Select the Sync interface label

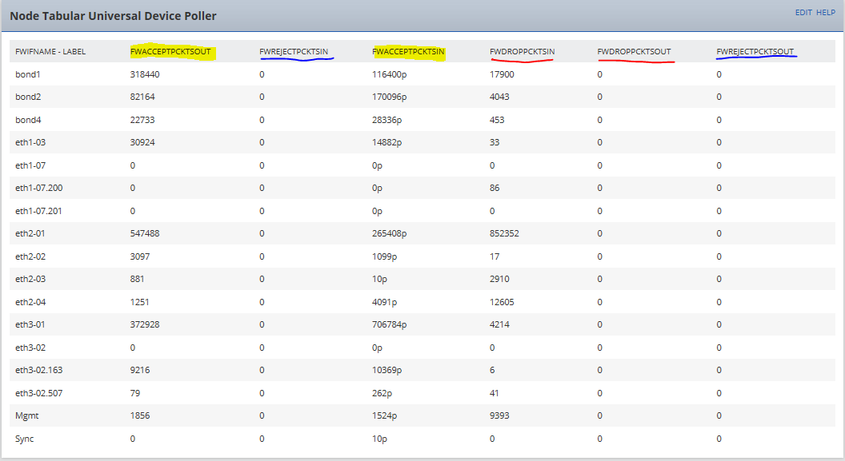click(24, 439)
